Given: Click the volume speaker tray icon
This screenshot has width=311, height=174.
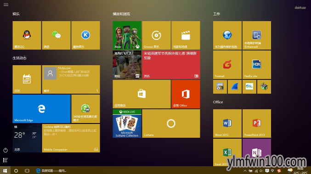Looking at the screenshot, I should 261,171.
